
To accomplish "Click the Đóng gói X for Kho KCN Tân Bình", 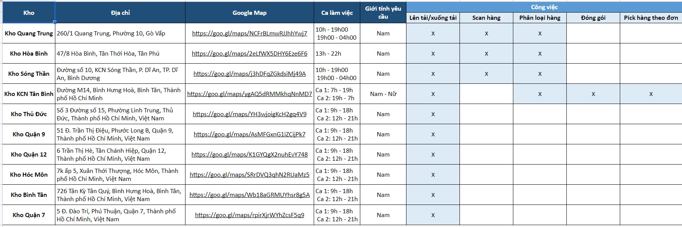I will 593,94.
